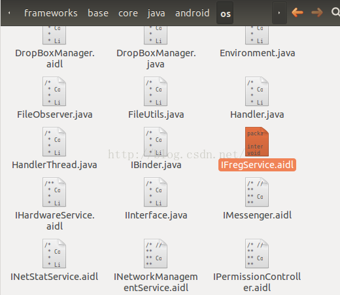Screen dimensions: 340x295
Task: Select the FileObserver.java file icon
Action: click(54, 91)
